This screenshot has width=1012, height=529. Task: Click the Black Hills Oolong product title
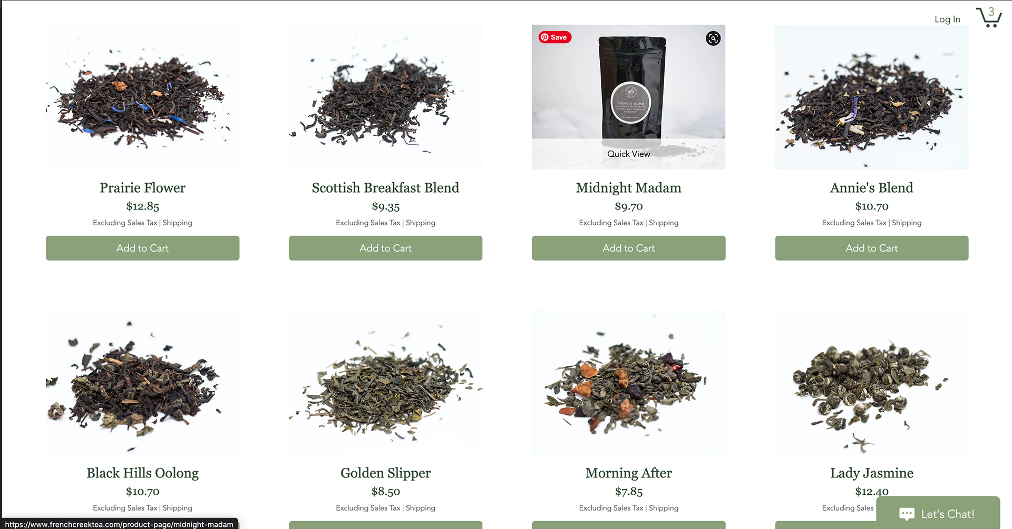click(142, 473)
